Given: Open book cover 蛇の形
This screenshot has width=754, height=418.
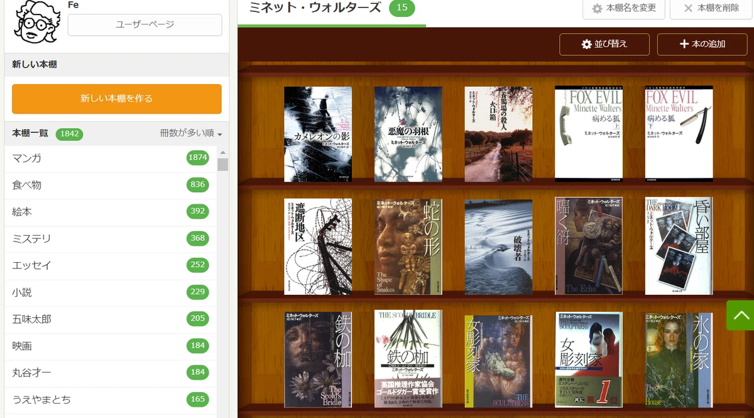Looking at the screenshot, I should click(408, 246).
